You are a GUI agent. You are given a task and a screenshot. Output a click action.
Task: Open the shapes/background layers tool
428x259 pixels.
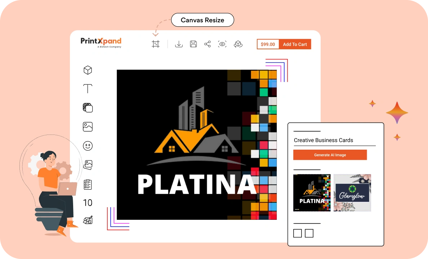(x=88, y=108)
